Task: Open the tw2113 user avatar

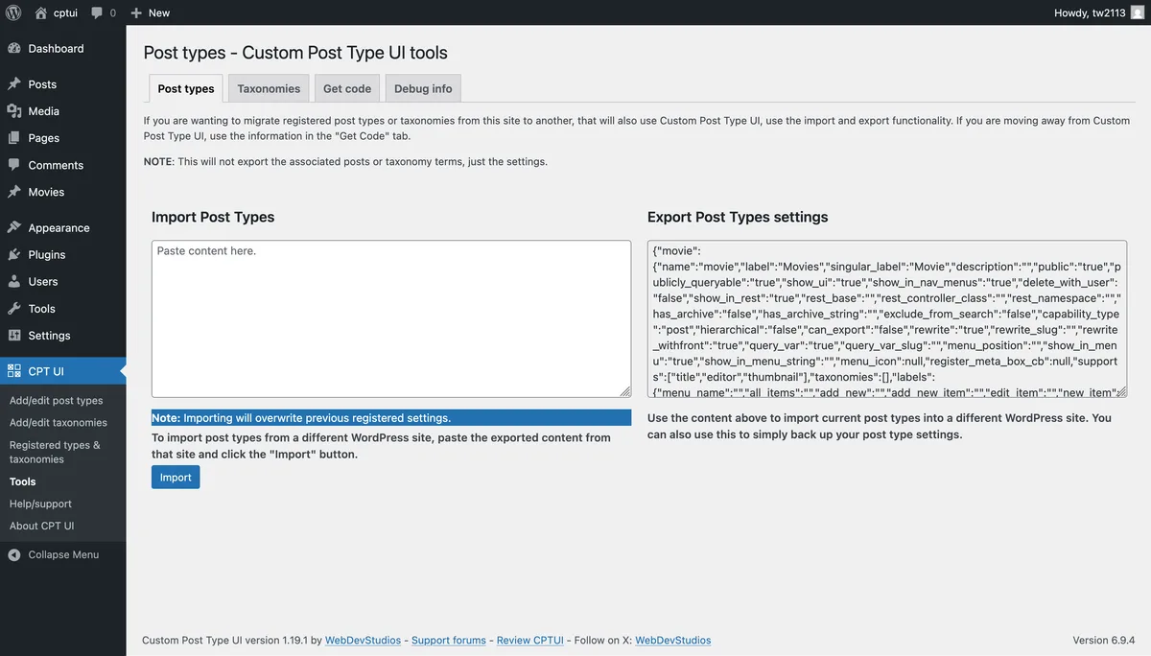Action: coord(1138,12)
